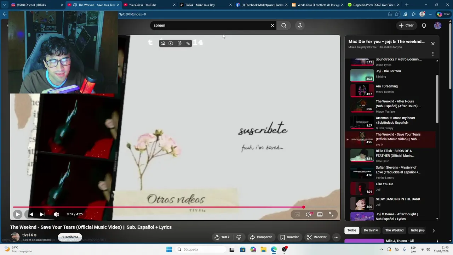The width and height of the screenshot is (453, 255).
Task: Switch to the YisusCriess YouTube tab
Action: [149, 5]
